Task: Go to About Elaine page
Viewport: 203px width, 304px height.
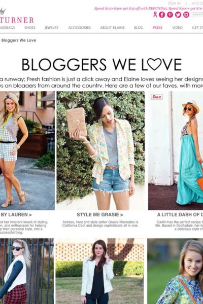Action: [112, 27]
